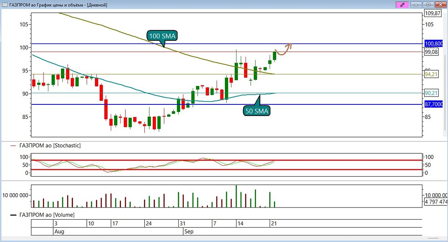
Task: Click date 21 on the time axis
Action: click(x=274, y=224)
